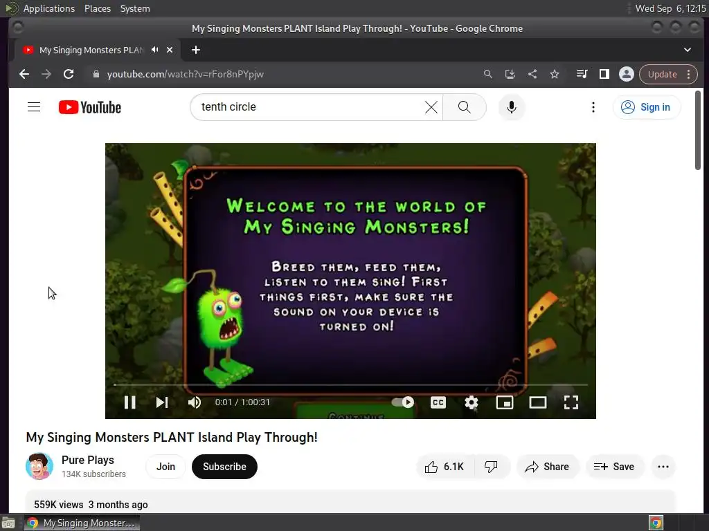Clear the search query with X
This screenshot has height=531, width=709.
(x=431, y=107)
